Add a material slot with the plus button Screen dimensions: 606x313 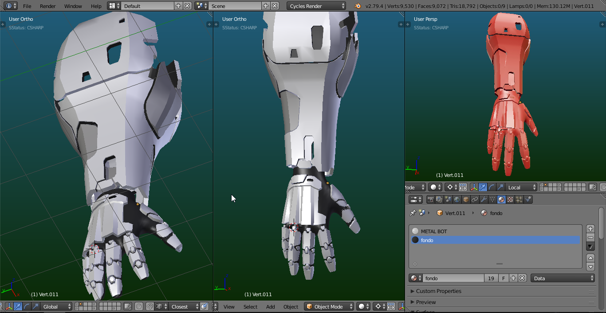click(x=590, y=229)
